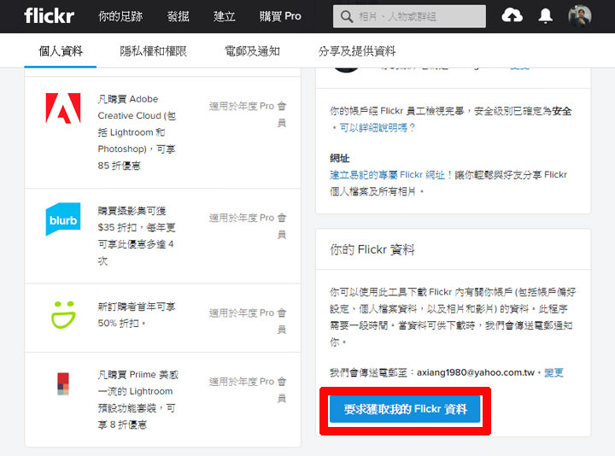
Task: Open the 購買 Pro menu item
Action: (x=280, y=16)
